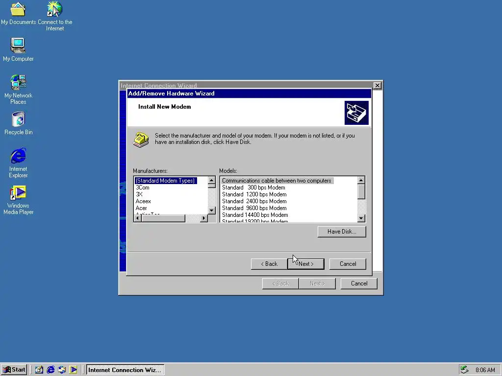This screenshot has width=502, height=376.
Task: Click Models list scroll down arrow
Action: 361,218
